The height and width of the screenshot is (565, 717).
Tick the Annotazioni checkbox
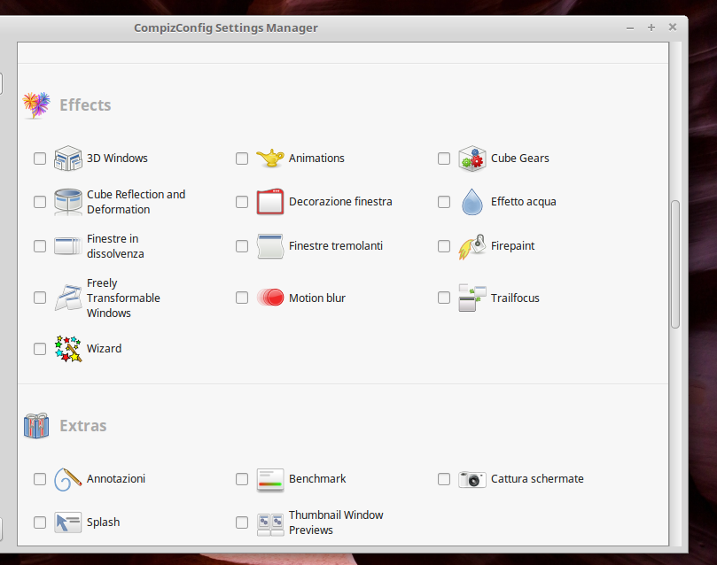pyautogui.click(x=40, y=479)
